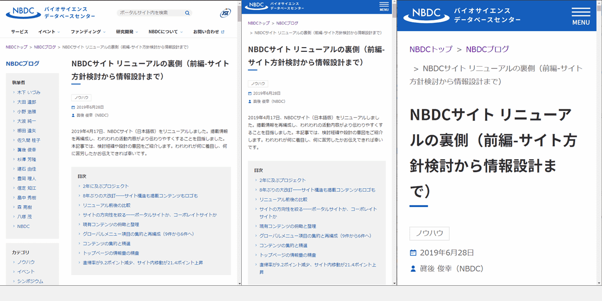Open the NBDCについて navigation dropdown
Screen dimensions: 602x301
[165, 32]
